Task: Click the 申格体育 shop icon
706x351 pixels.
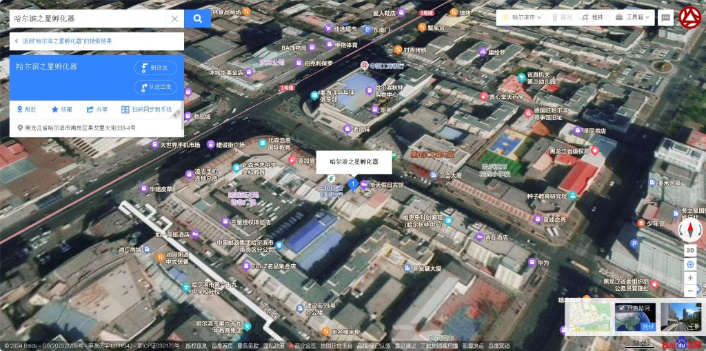Action: coord(329,45)
